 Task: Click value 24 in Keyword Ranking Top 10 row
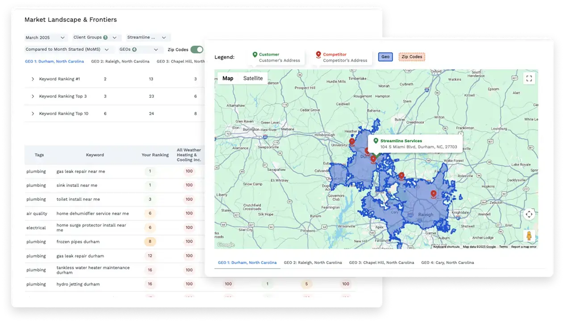[151, 114]
